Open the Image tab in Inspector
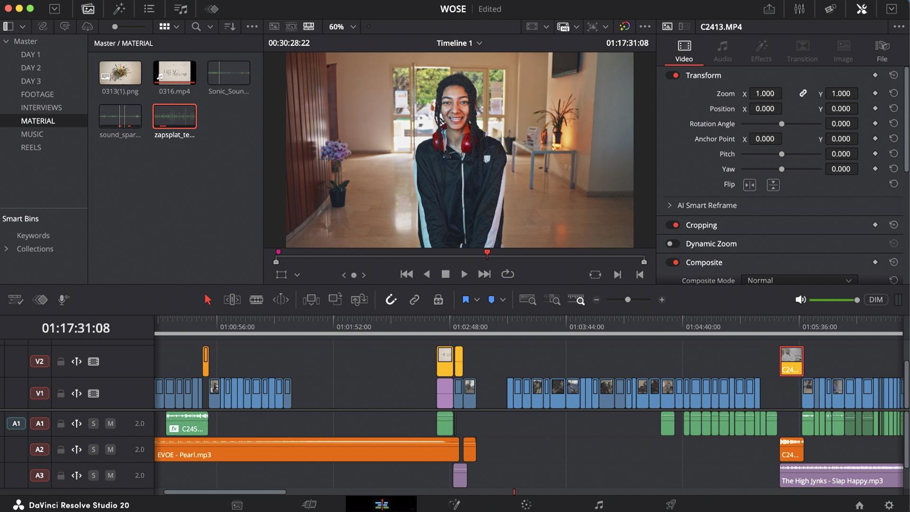Image resolution: width=910 pixels, height=512 pixels. [x=843, y=52]
